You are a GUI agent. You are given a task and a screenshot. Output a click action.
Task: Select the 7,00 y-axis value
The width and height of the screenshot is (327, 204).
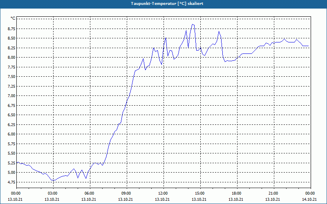pyautogui.click(x=11, y=96)
